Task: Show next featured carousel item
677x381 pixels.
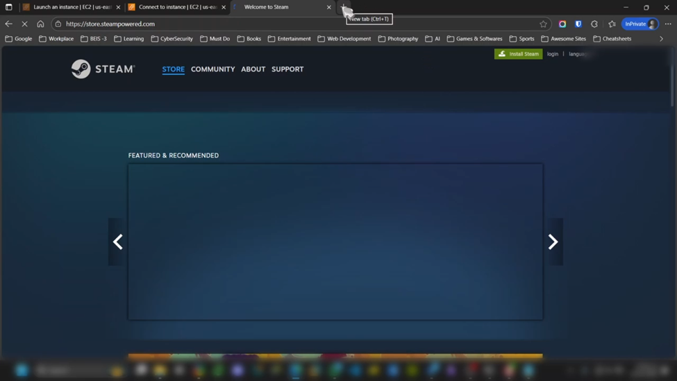Action: coord(553,242)
